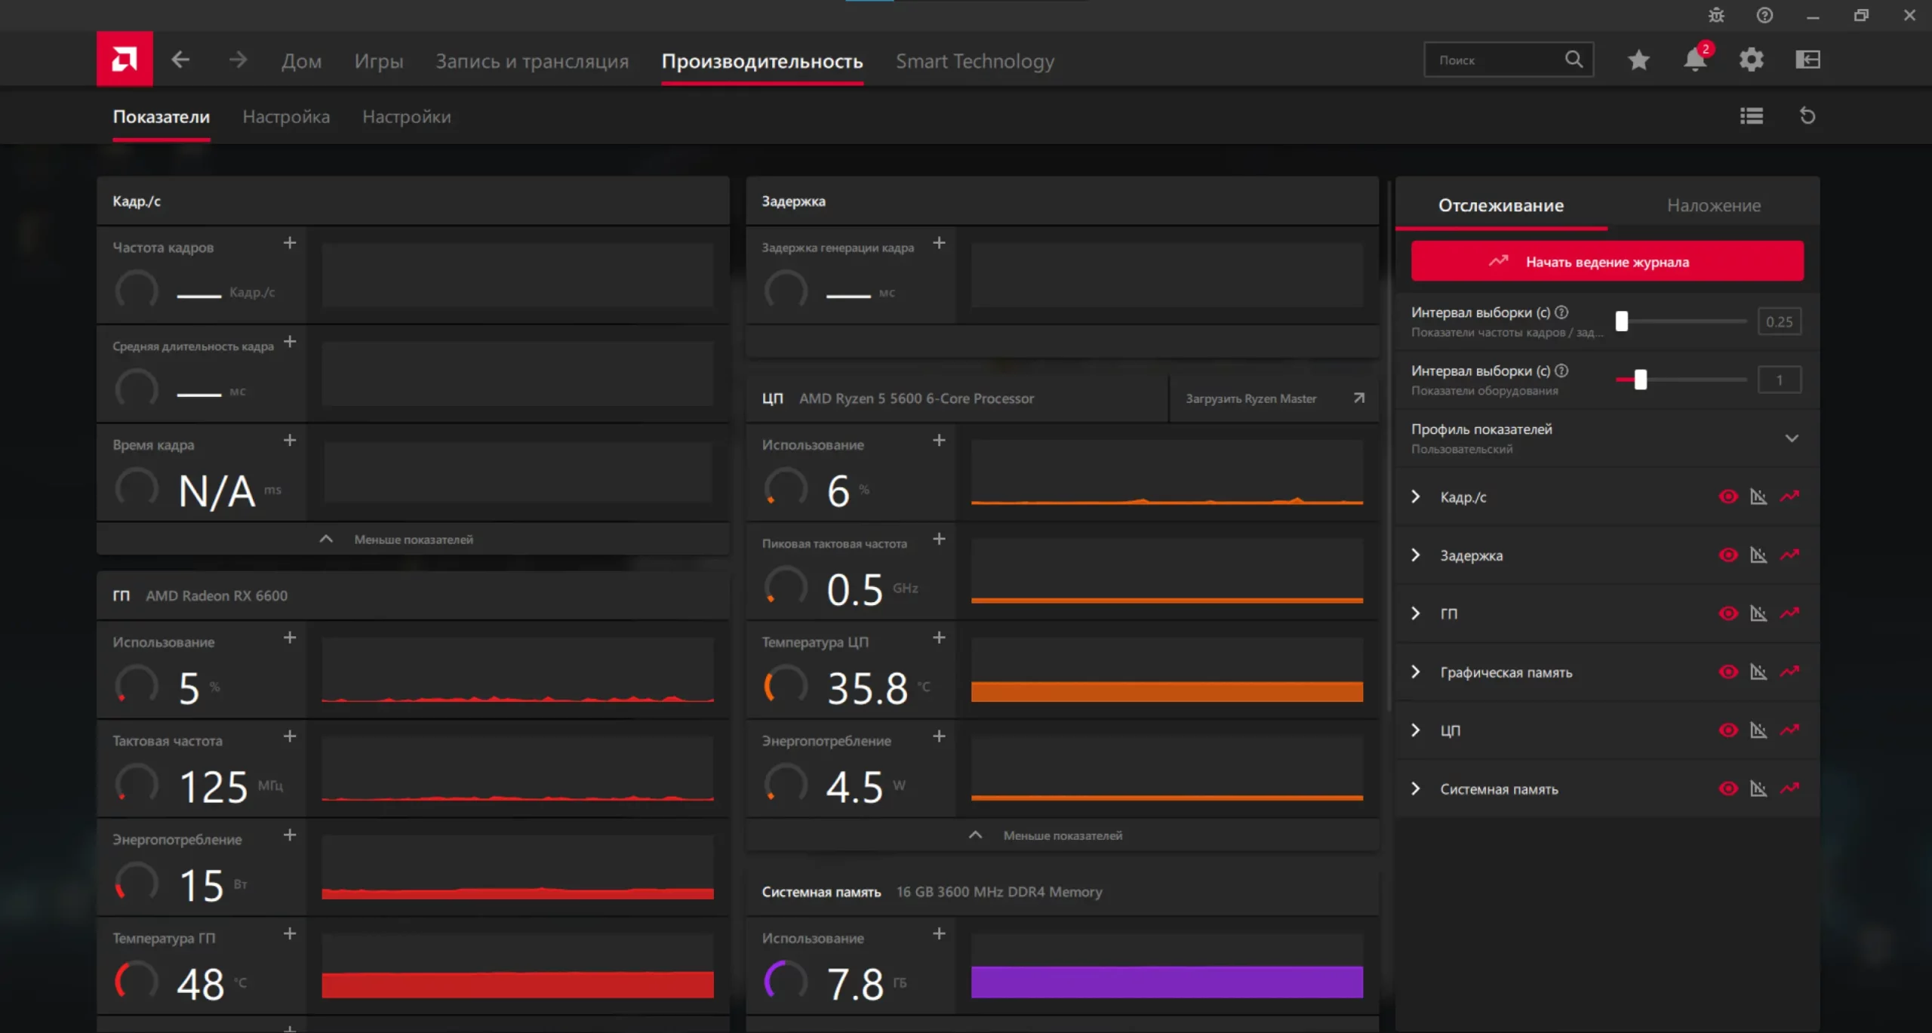The width and height of the screenshot is (1932, 1033).
Task: Switch to the Наложение tab
Action: pyautogui.click(x=1713, y=205)
